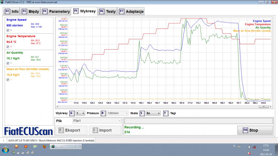Click the T icon for Tagi

point(166,113)
